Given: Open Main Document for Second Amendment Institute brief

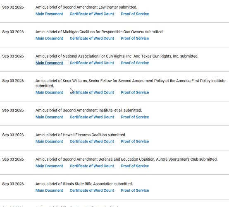Looking at the screenshot, I should click(49, 117).
